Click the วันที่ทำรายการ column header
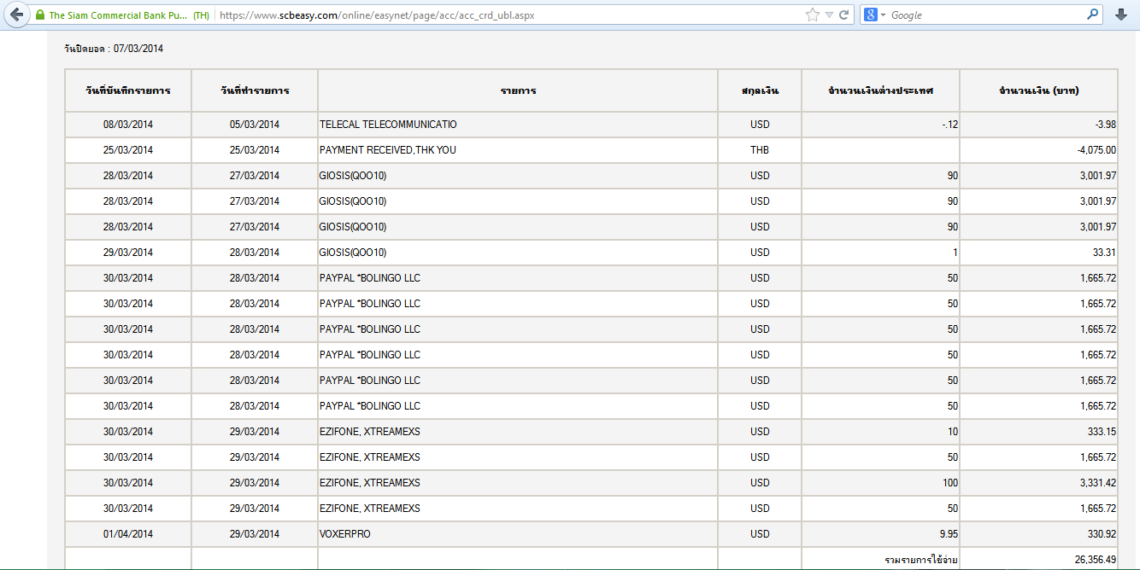Screen dimensions: 1140x570 255,90
